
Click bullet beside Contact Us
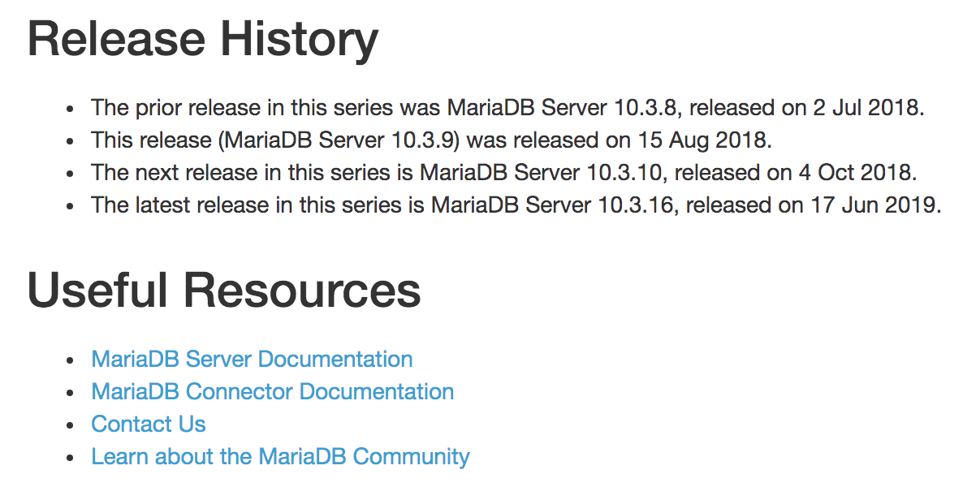tap(71, 425)
